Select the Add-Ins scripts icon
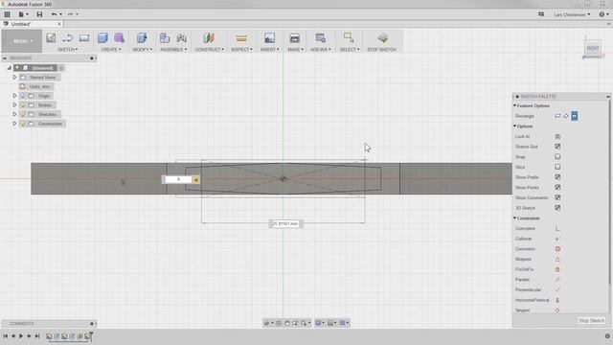This screenshot has height=345, width=613. tap(320, 38)
